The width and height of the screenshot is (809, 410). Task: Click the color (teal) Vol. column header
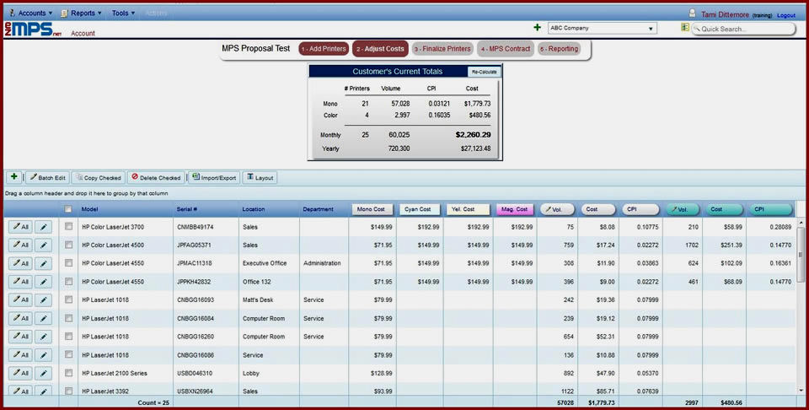pos(683,209)
